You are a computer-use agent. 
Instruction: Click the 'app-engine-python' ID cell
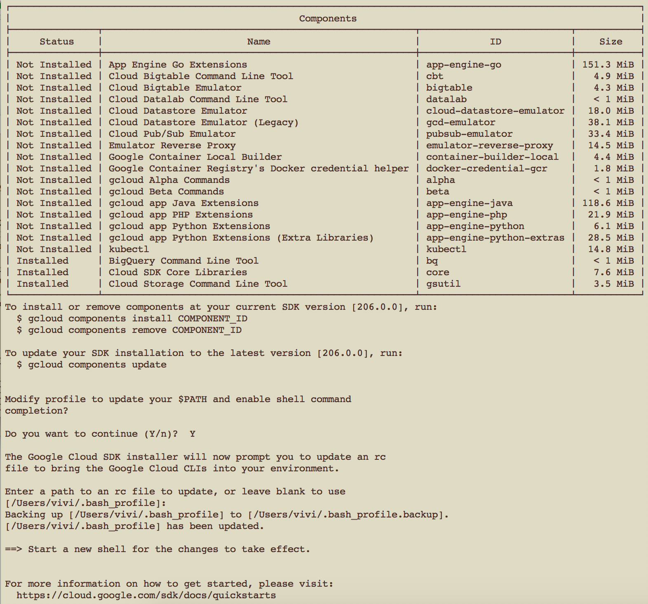pyautogui.click(x=475, y=226)
